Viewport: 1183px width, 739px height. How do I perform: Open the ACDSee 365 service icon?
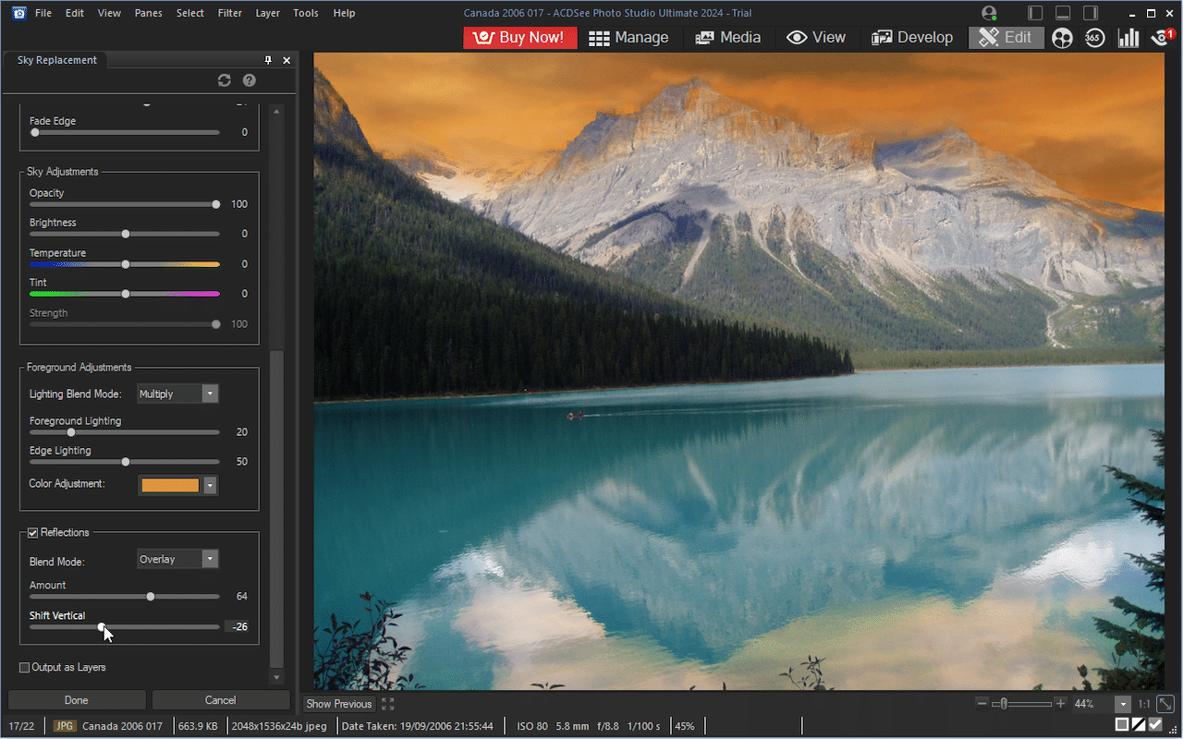(1094, 38)
